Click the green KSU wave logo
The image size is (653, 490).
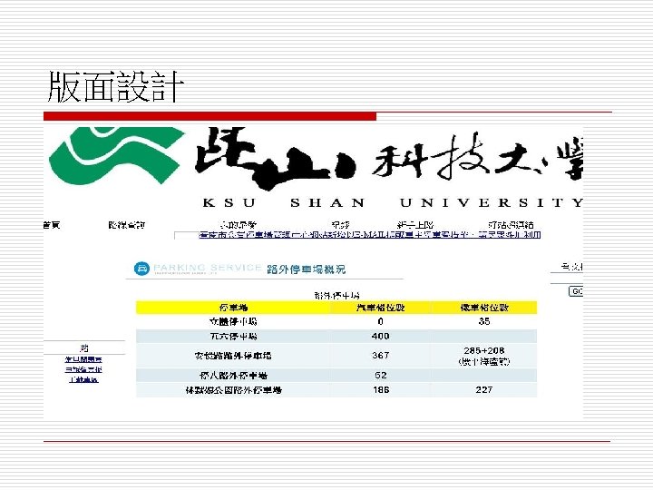117,155
